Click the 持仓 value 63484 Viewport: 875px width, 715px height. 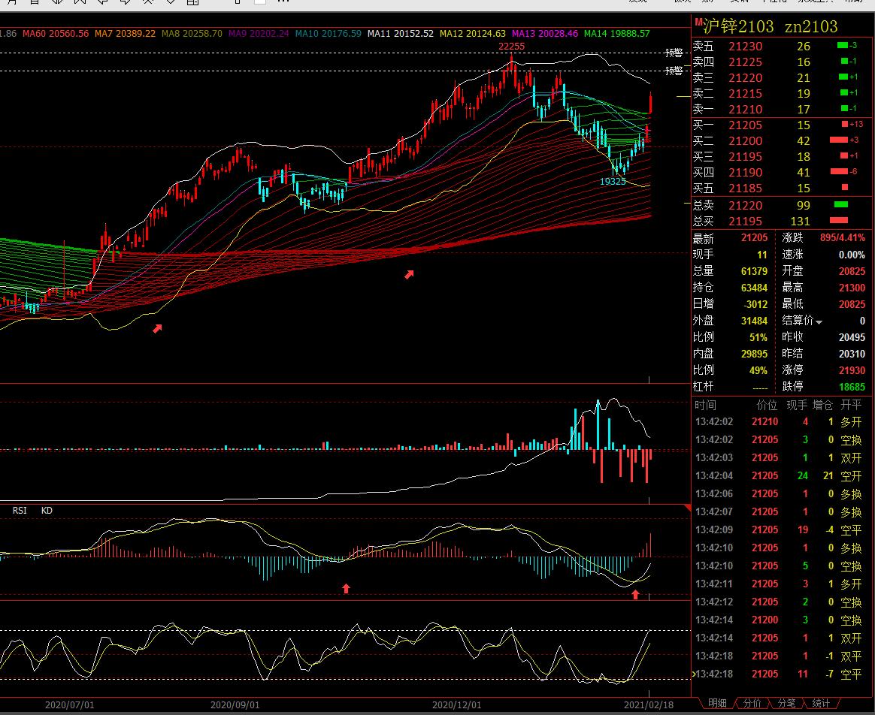point(754,288)
